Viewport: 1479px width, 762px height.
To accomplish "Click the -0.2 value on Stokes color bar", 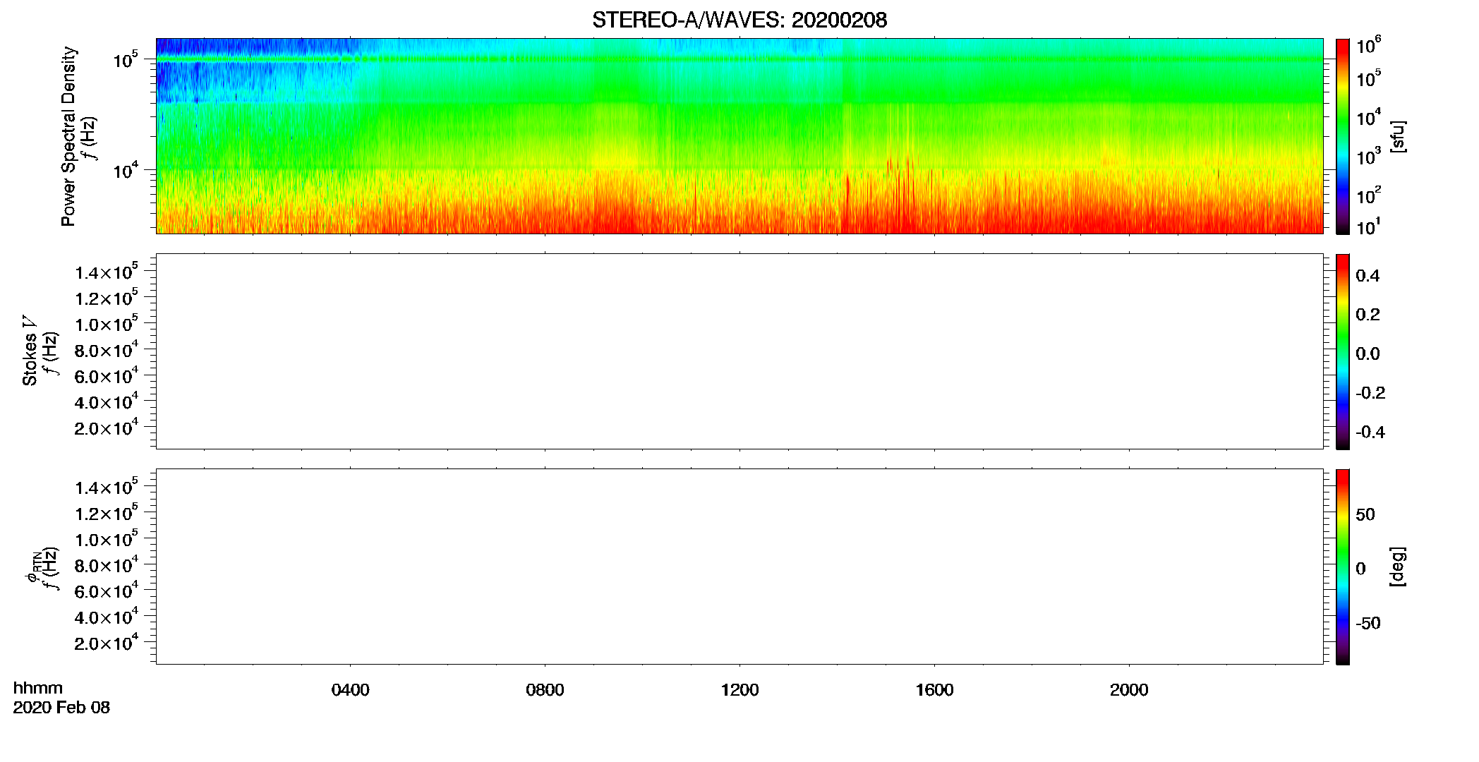I will (1370, 393).
